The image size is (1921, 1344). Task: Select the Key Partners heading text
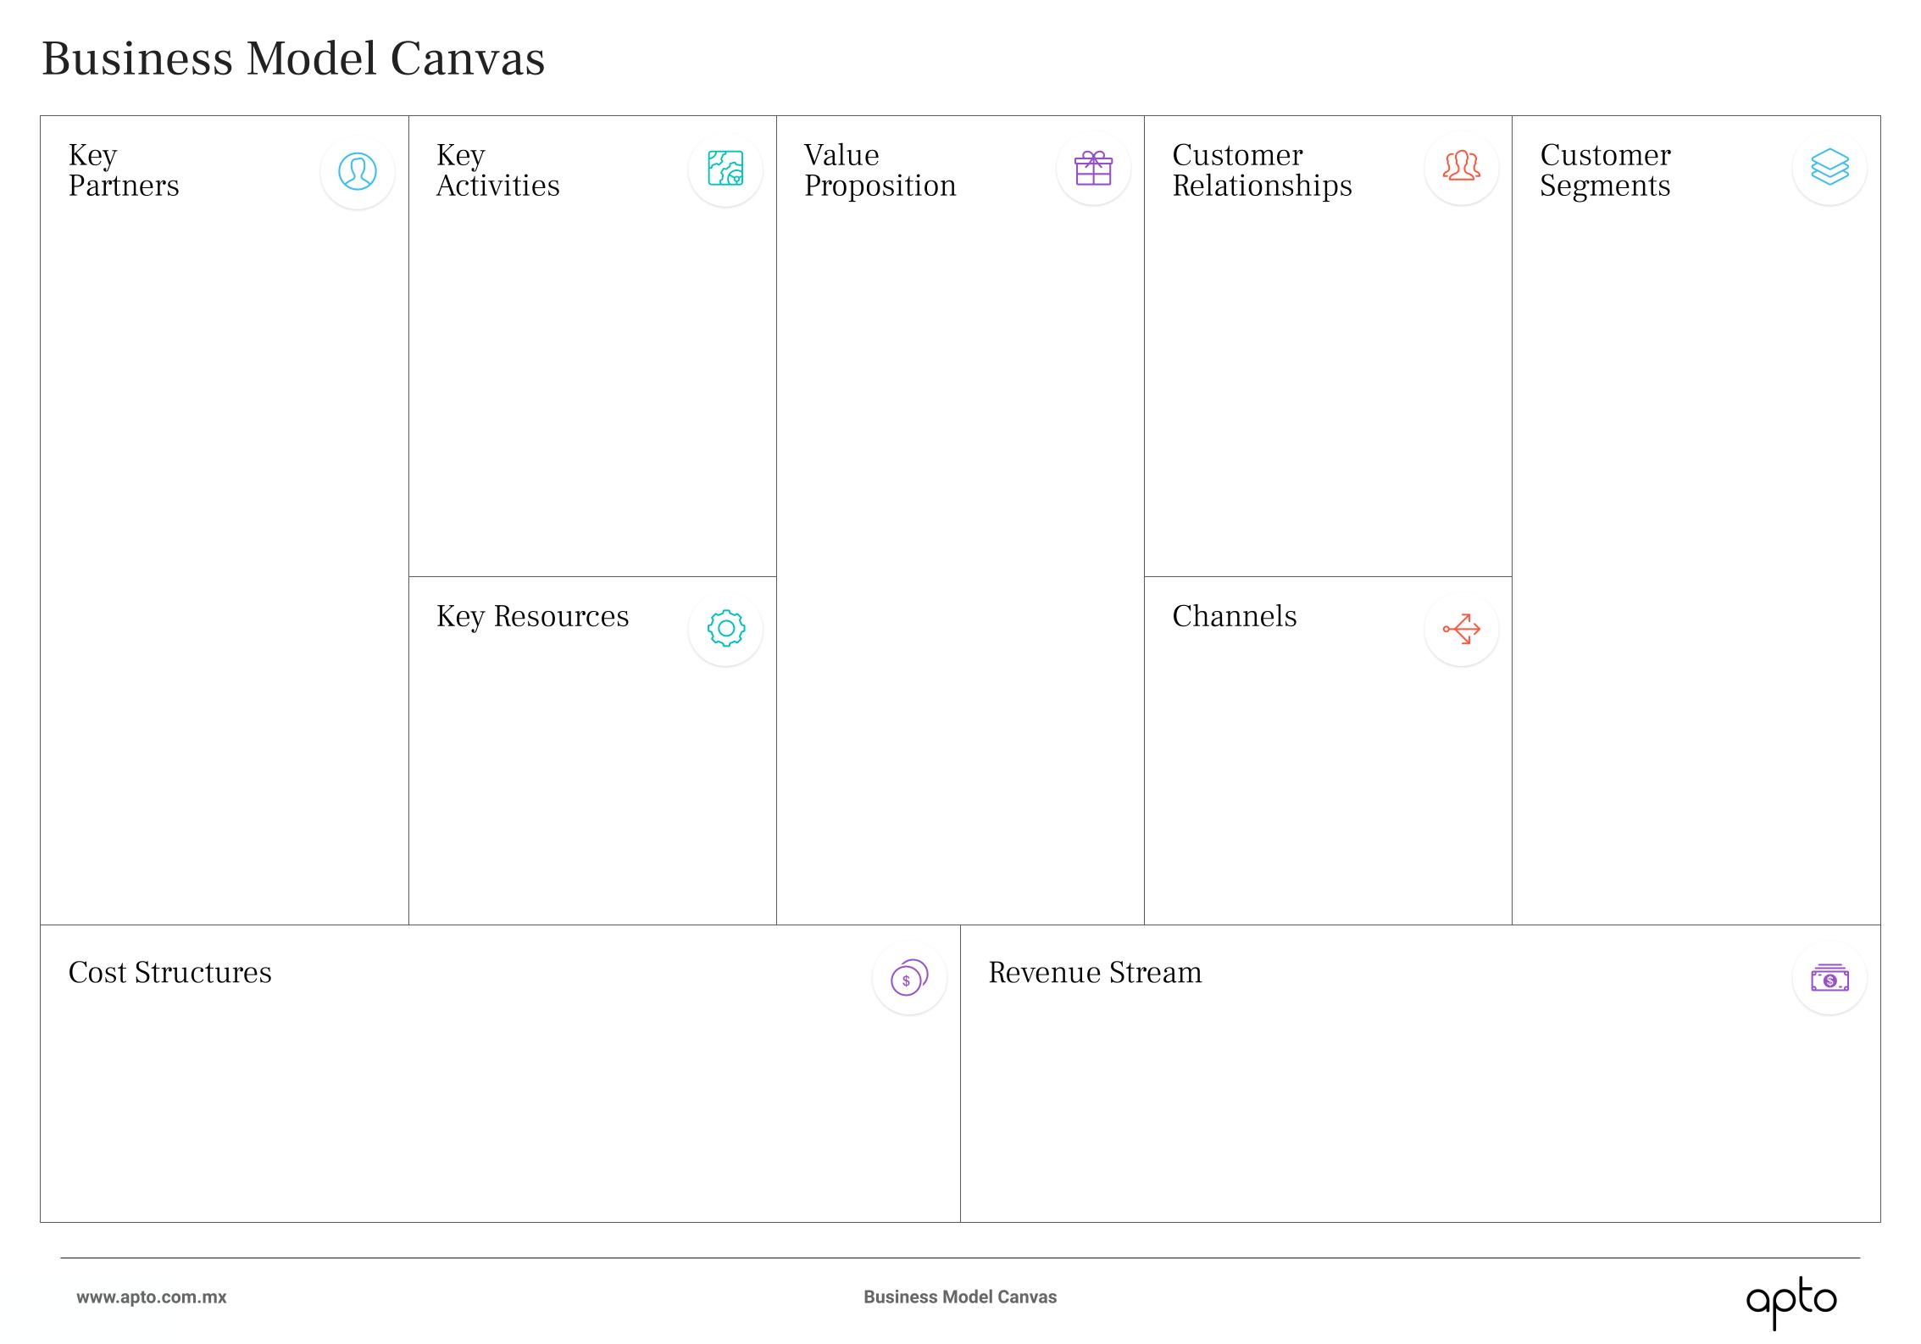tap(124, 170)
